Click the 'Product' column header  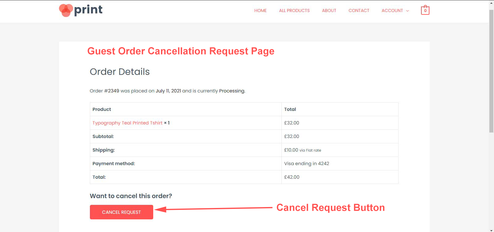(102, 109)
